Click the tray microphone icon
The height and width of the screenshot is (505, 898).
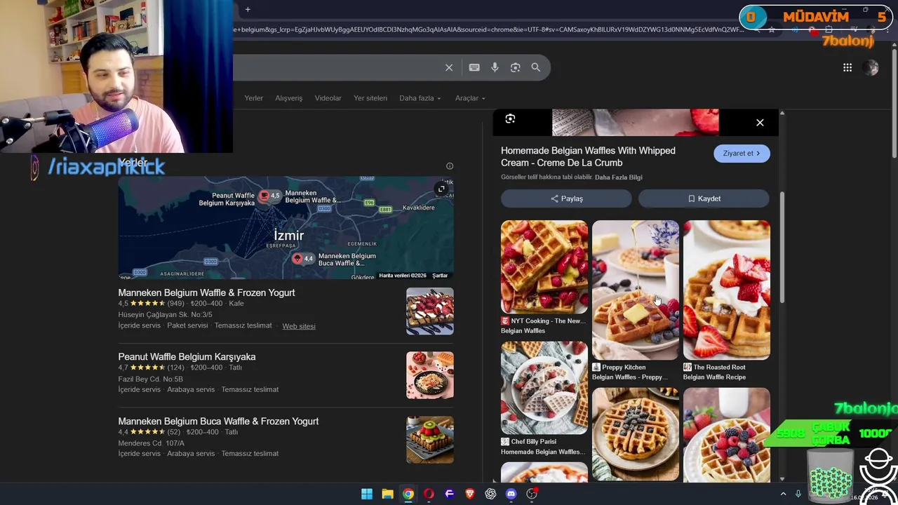point(798,494)
